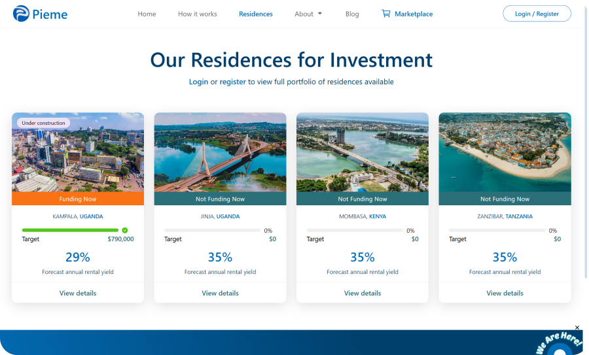Click the Mombasa funding progress bar
589x355 pixels.
pyautogui.click(x=355, y=230)
